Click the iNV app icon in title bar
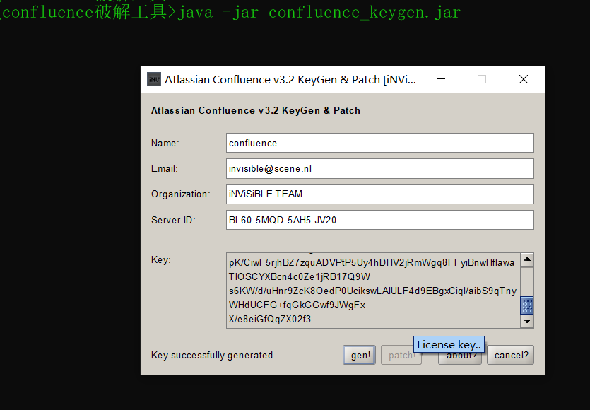Viewport: 590px width, 410px height. click(153, 79)
